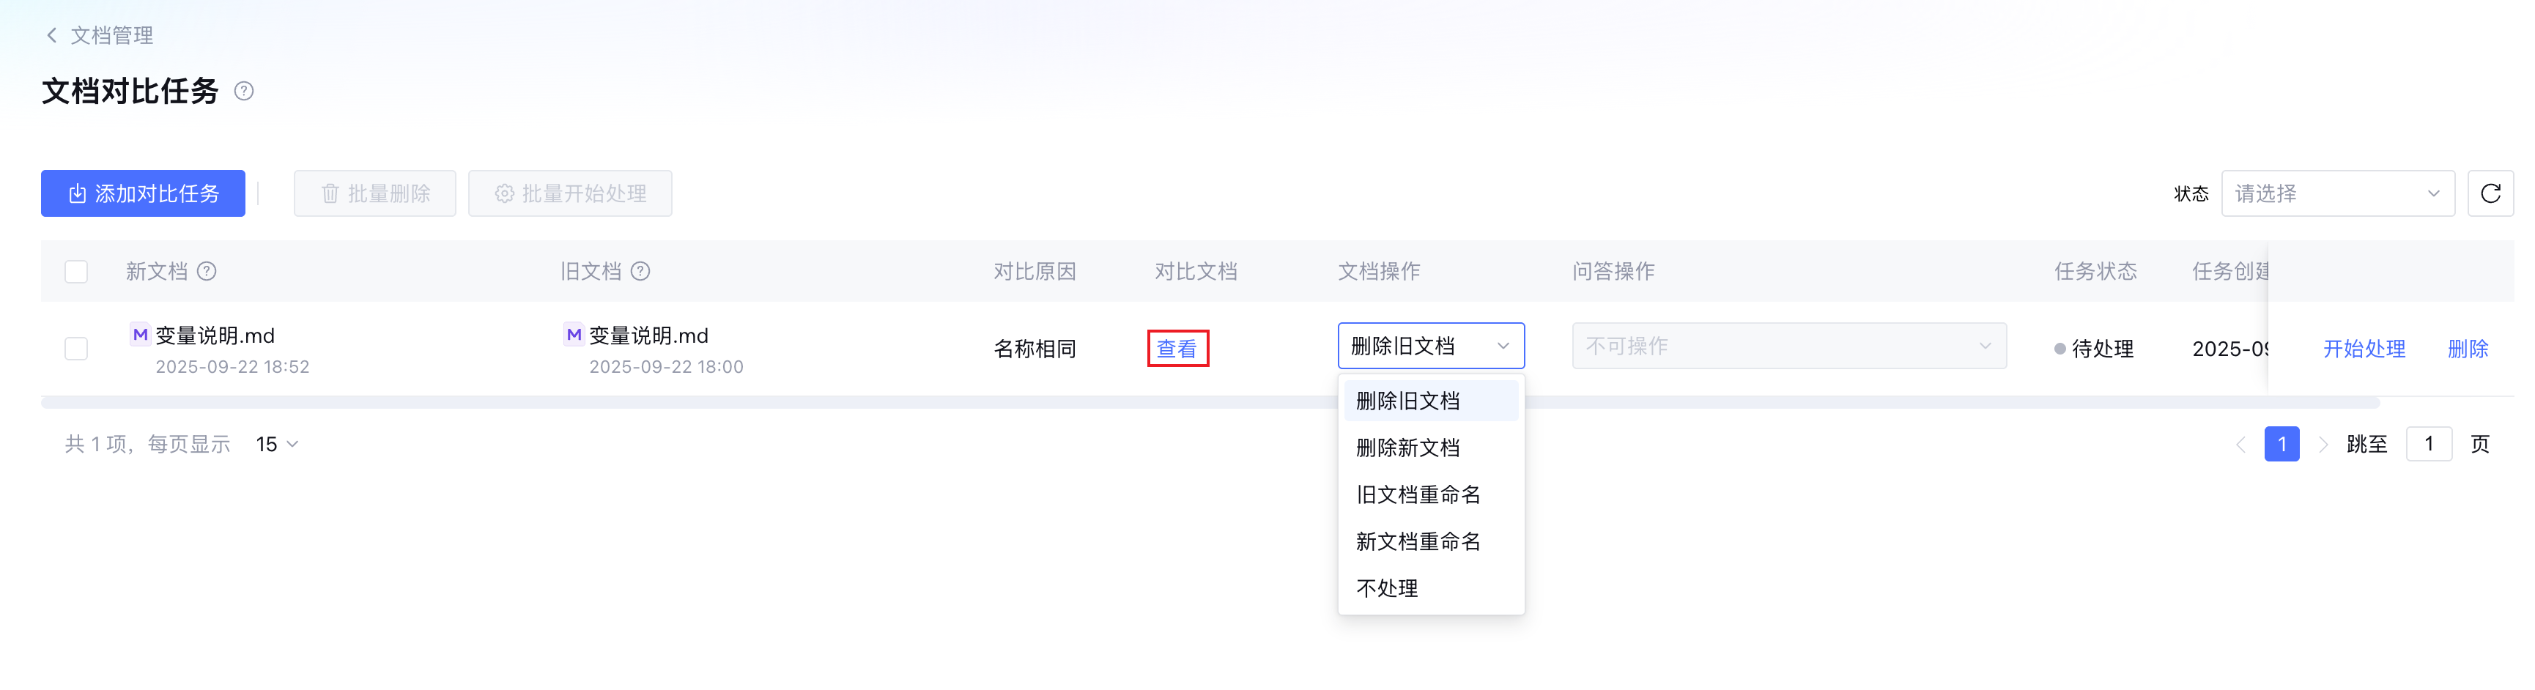The width and height of the screenshot is (2535, 690).
Task: Click the 添加对比任务 button
Action: pos(143,193)
